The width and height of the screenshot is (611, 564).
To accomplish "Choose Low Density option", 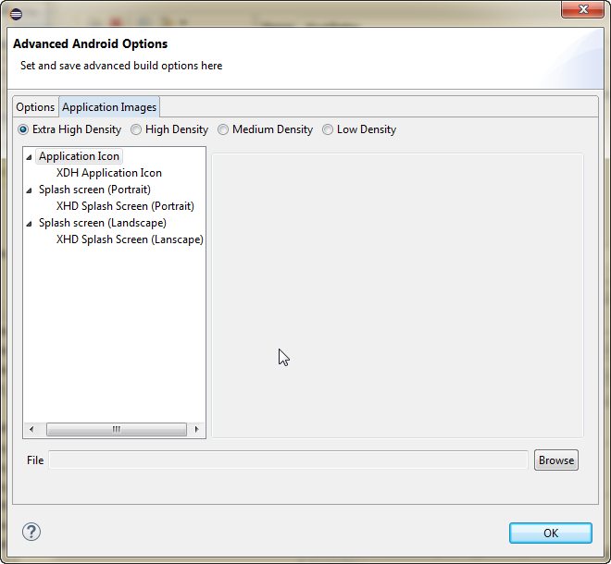I will pos(328,129).
